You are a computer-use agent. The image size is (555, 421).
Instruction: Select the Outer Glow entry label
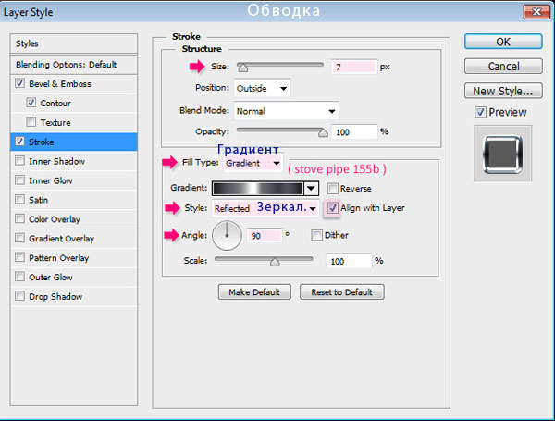coord(51,278)
